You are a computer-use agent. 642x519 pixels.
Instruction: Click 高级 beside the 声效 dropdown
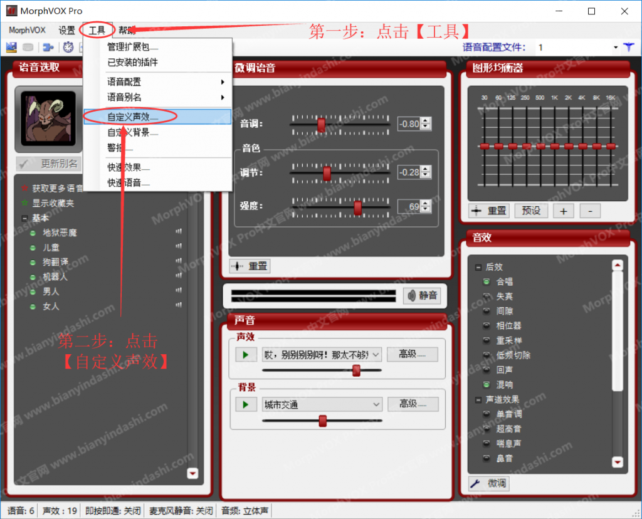click(413, 354)
